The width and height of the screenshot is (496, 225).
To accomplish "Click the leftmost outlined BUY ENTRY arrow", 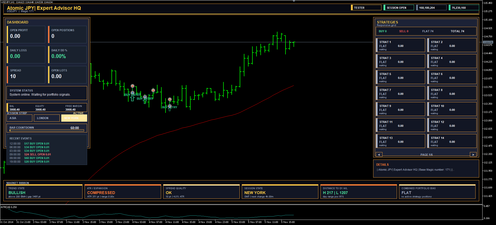I will pos(132,98).
